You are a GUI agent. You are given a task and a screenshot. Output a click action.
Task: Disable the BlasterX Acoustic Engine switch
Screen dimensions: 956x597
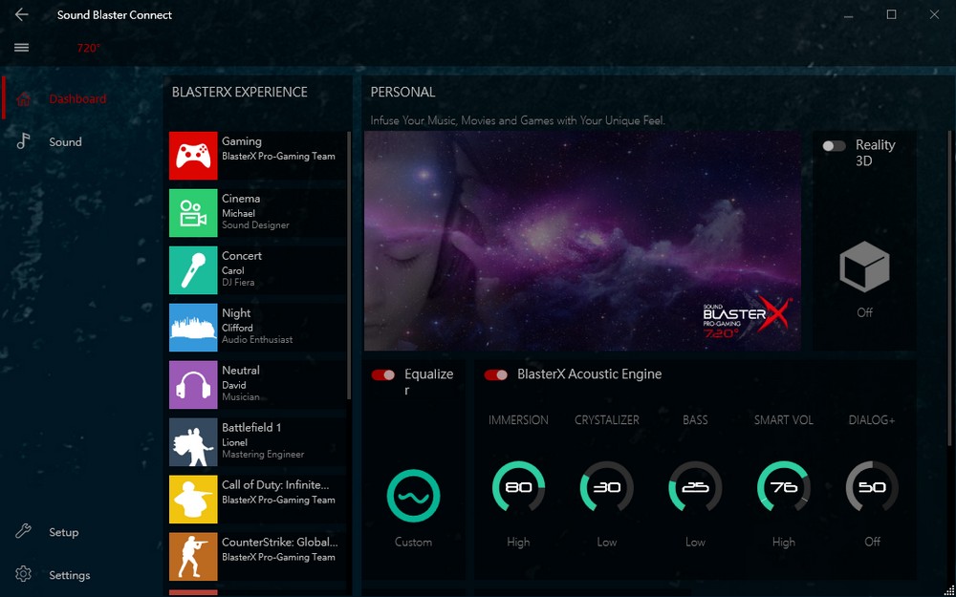point(495,374)
